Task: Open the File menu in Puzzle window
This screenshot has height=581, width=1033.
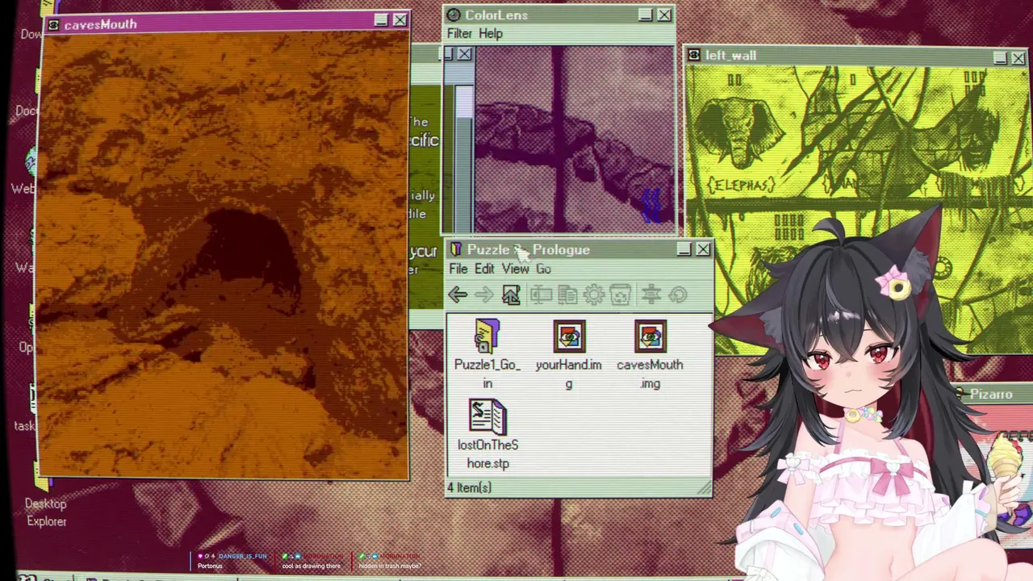Action: coord(458,270)
